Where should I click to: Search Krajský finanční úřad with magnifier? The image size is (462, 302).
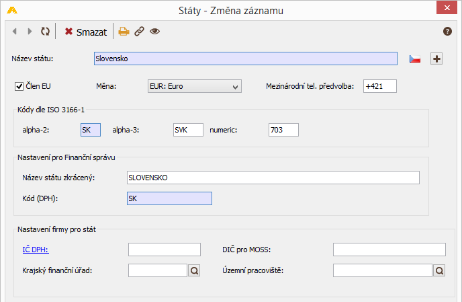(194, 270)
